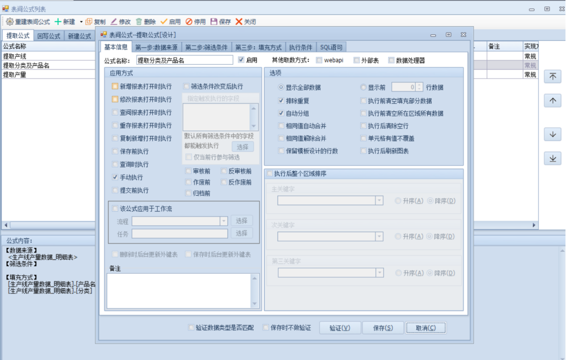Select the 显示前 rows radio button
Screen dimensions: 566x360
tap(363, 87)
